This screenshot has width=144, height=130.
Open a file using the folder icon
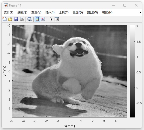pyautogui.click(x=10, y=19)
